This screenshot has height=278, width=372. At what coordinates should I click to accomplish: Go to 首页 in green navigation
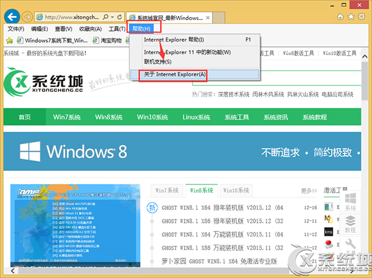pos(25,117)
